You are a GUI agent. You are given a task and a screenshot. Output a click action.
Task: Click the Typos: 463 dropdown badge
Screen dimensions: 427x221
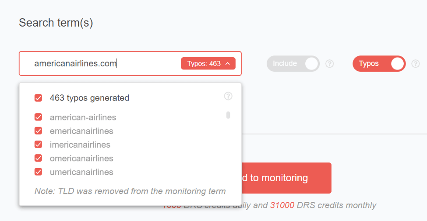[x=208, y=63]
